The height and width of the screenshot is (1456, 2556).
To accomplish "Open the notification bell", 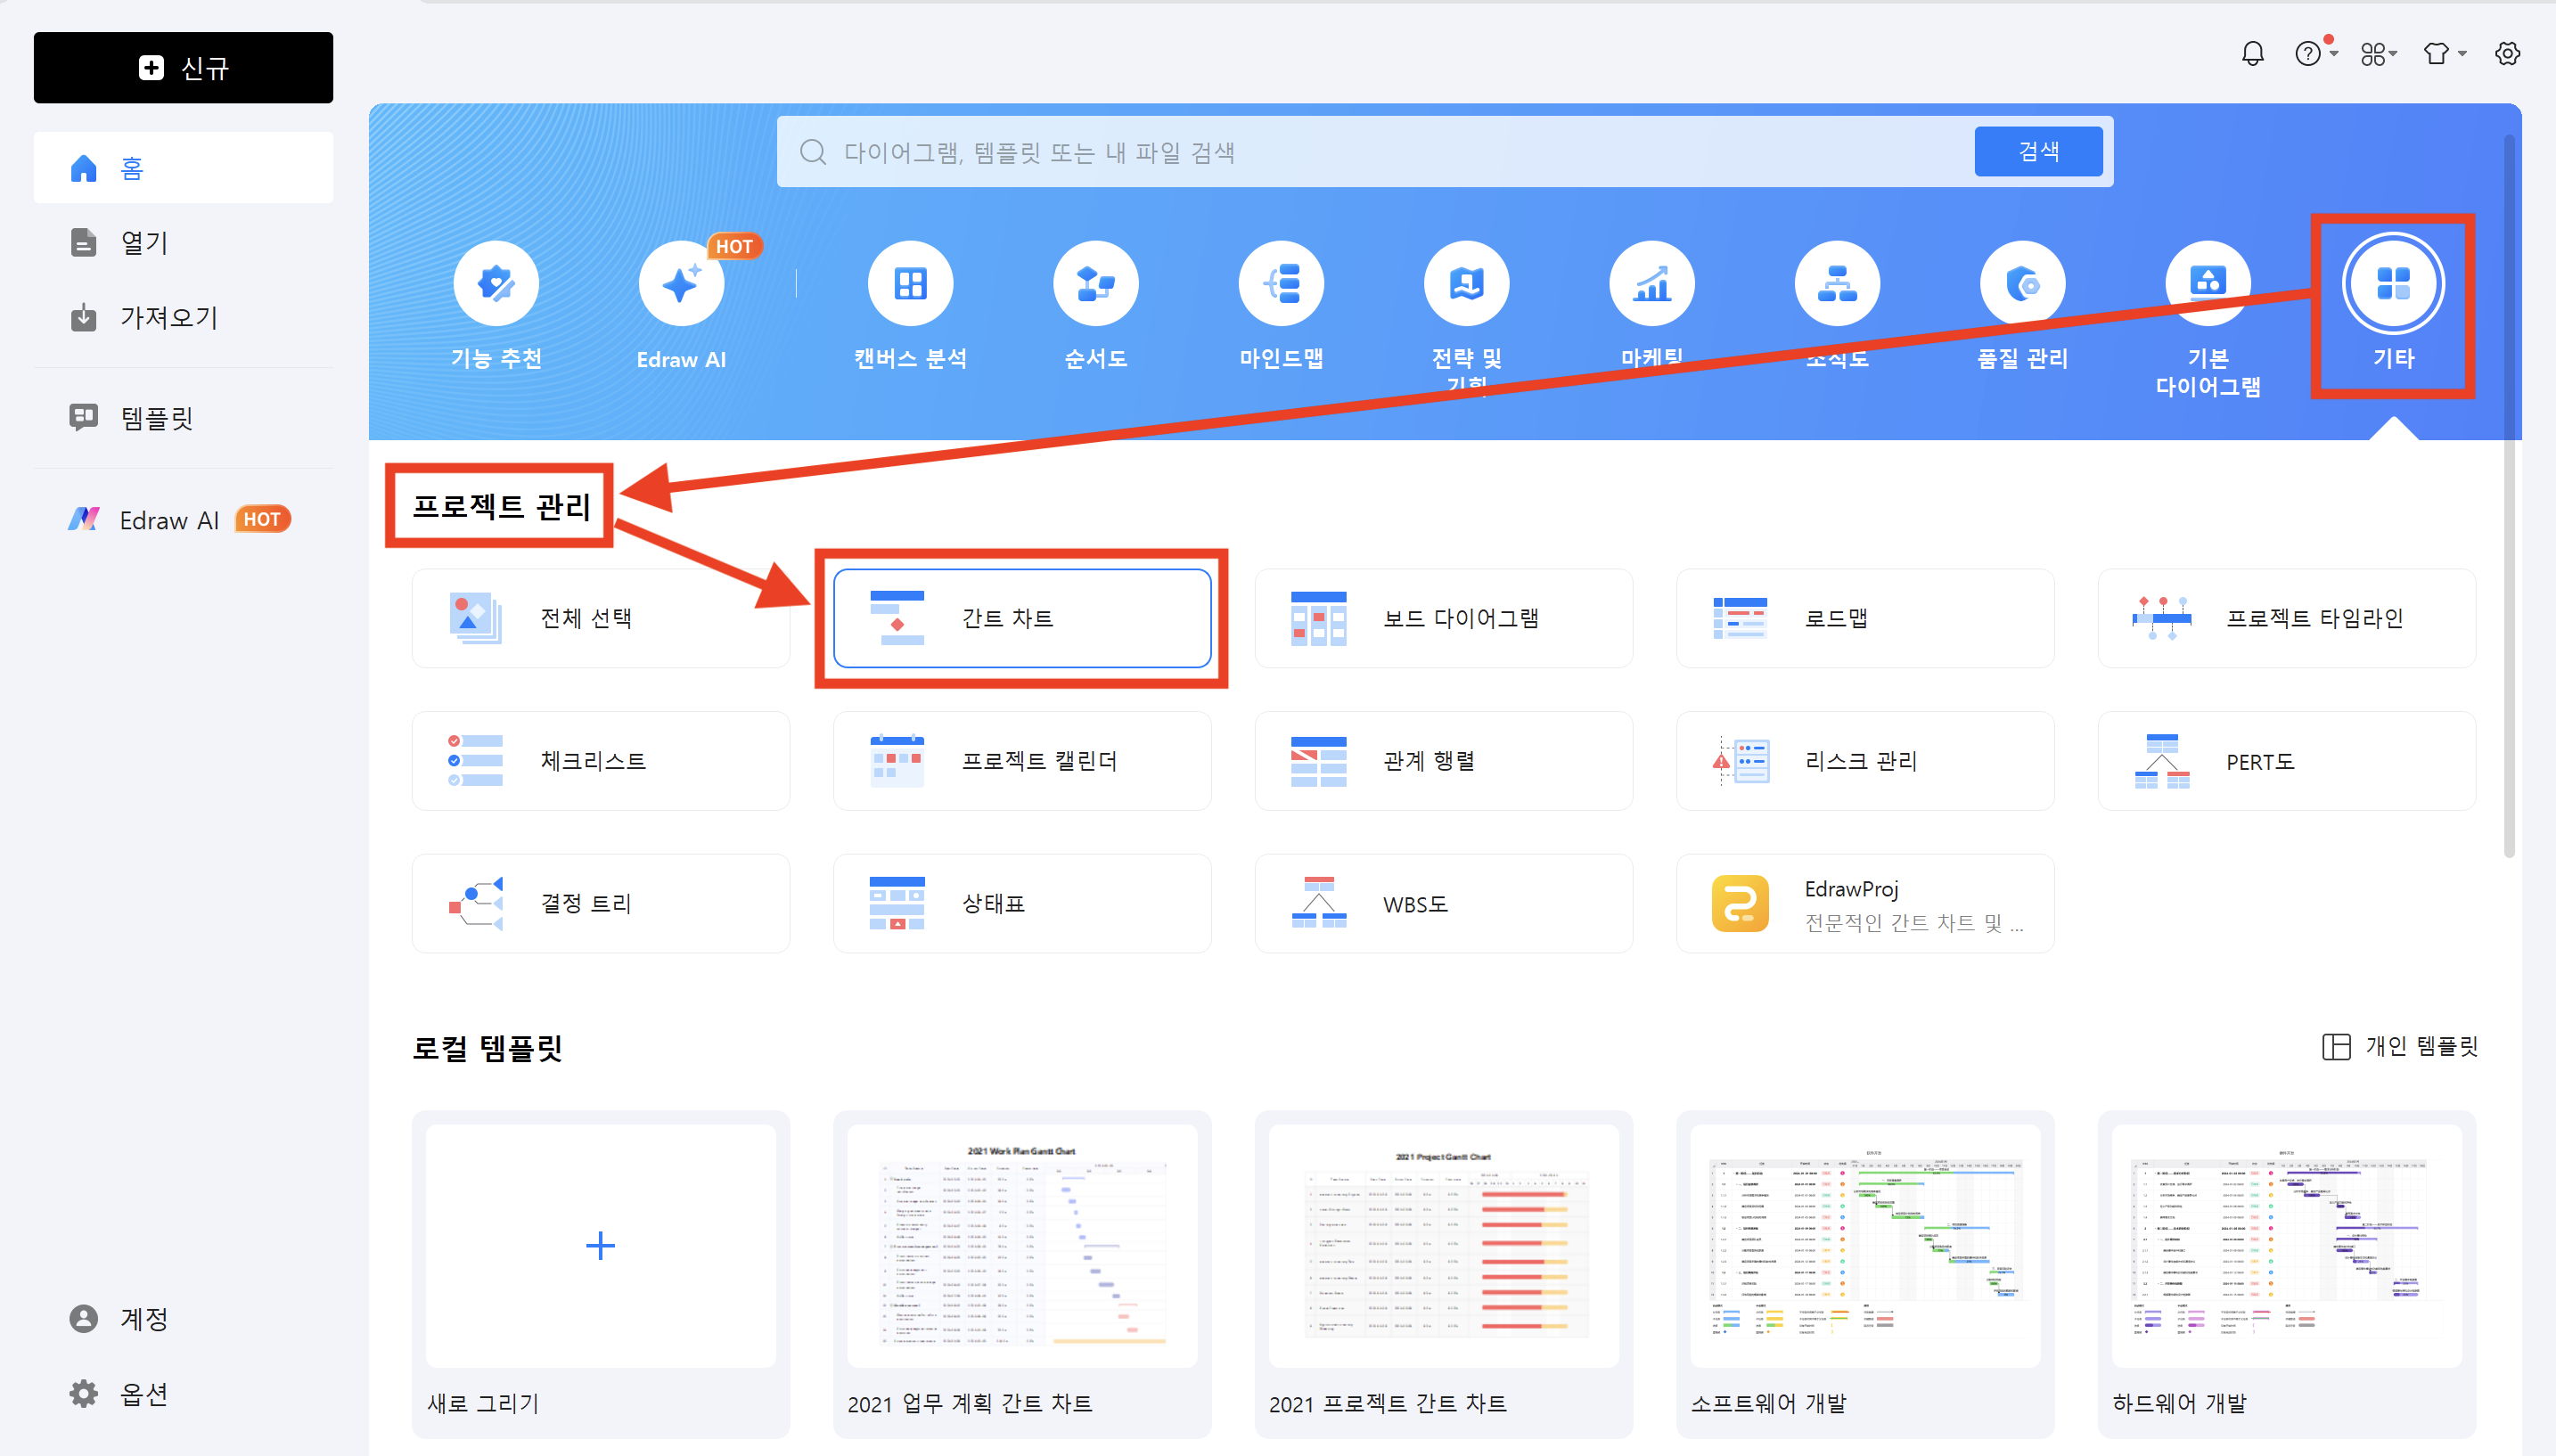I will coord(2253,53).
